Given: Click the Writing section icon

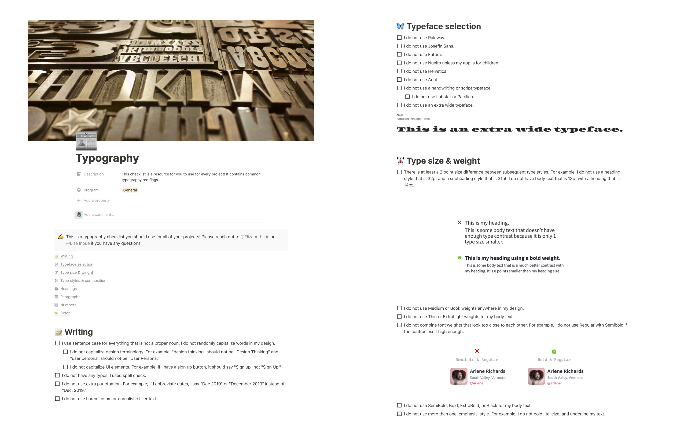Looking at the screenshot, I should tap(56, 256).
